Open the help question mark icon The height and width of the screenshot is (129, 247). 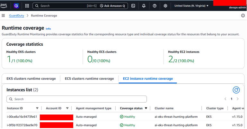tap(154, 6)
